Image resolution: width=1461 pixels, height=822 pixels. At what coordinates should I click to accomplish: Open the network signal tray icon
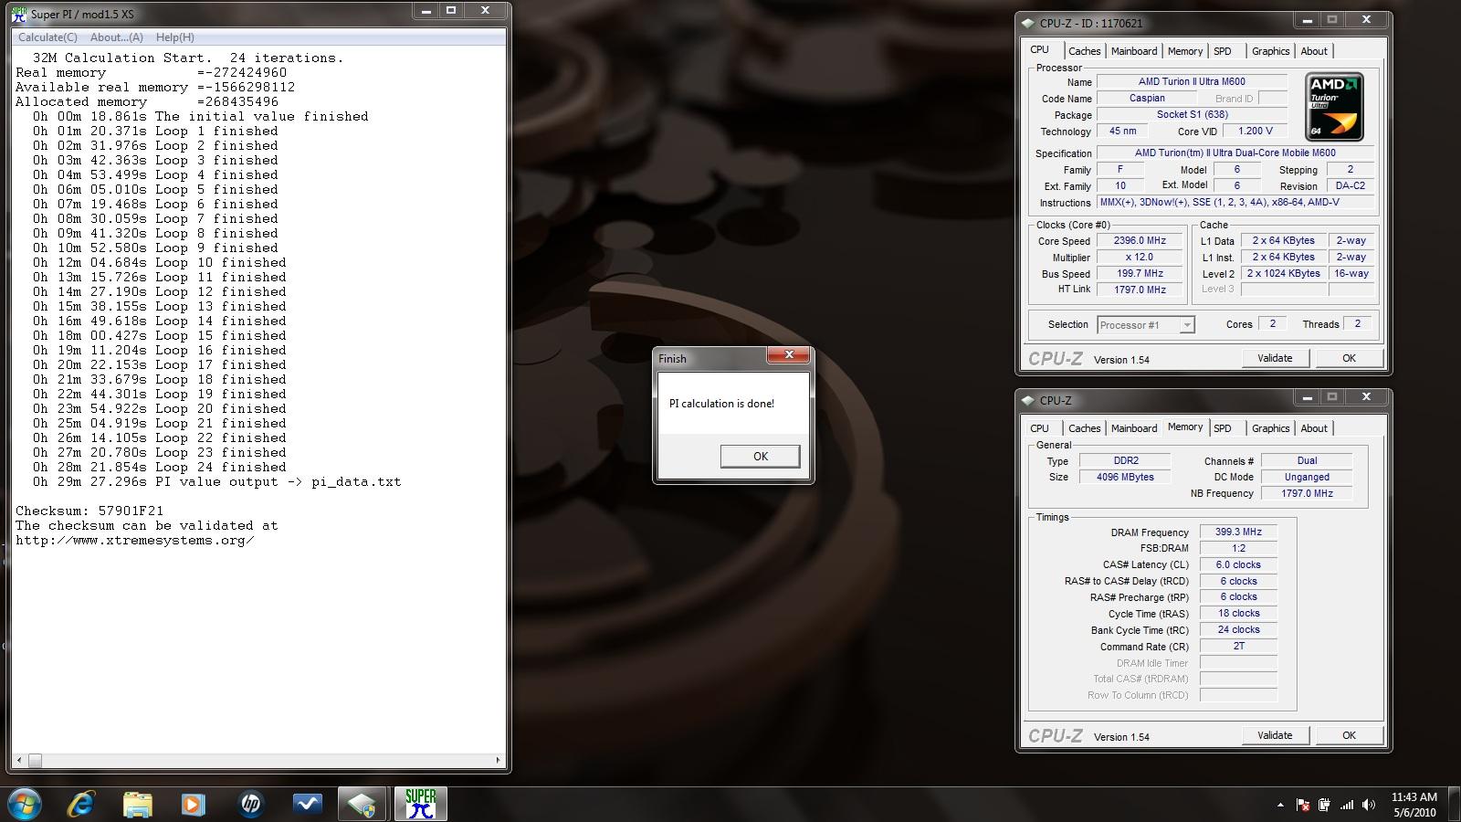tap(1347, 805)
